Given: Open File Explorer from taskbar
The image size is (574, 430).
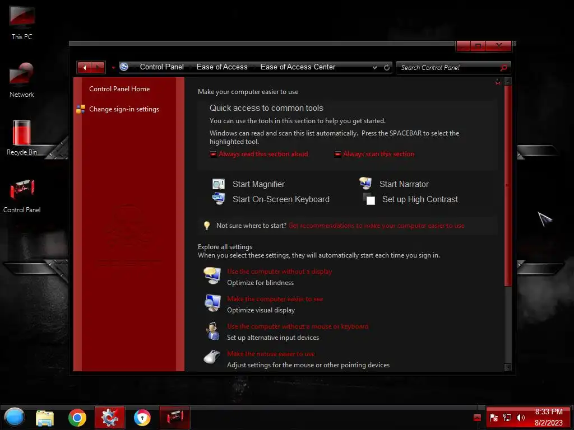Looking at the screenshot, I should 45,418.
